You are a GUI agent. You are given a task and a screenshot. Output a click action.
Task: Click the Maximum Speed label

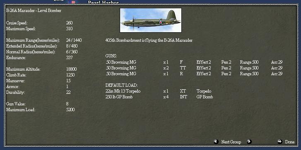pyautogui.click(x=21, y=29)
